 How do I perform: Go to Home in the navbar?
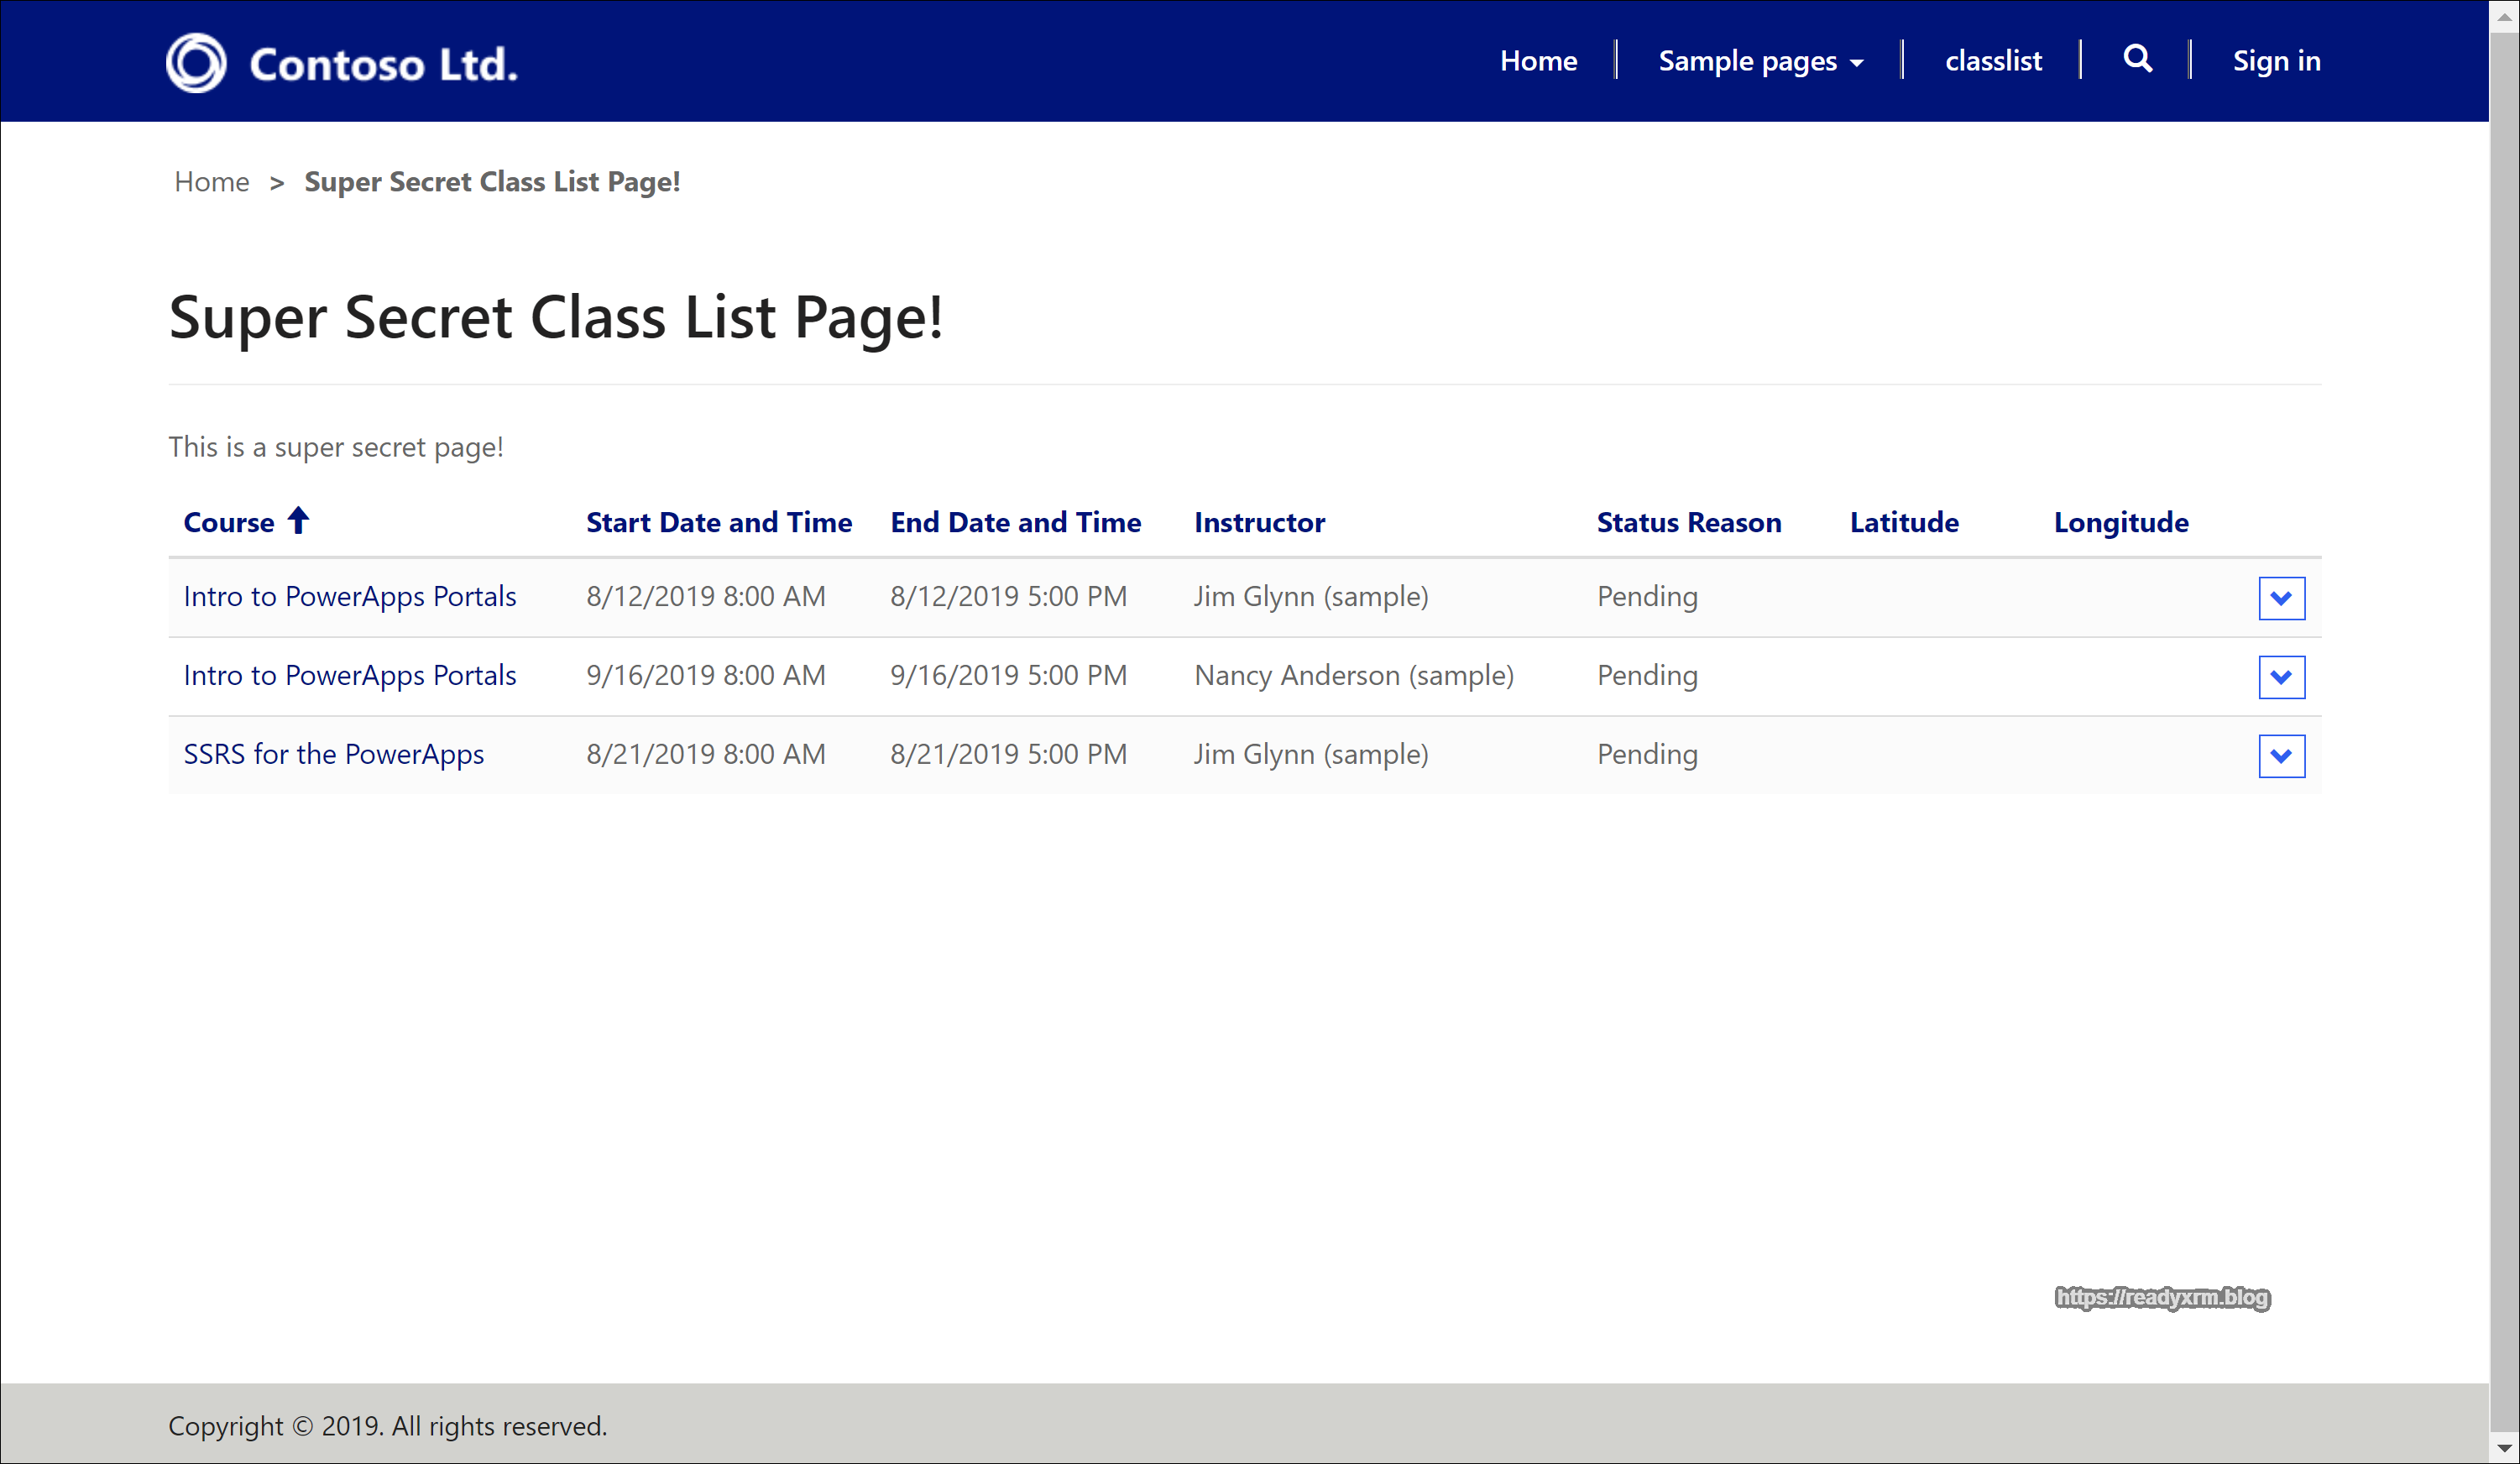1538,61
